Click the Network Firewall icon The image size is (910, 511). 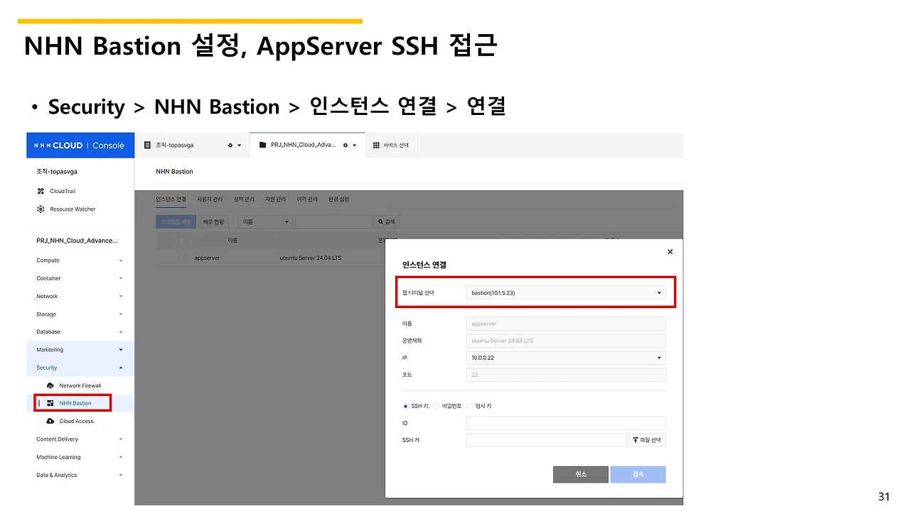[x=50, y=385]
